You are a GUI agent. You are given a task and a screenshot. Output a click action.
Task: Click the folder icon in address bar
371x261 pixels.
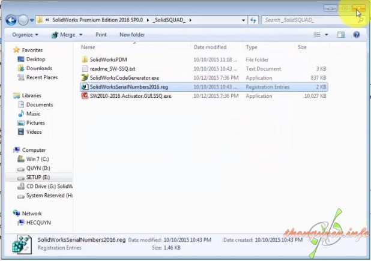click(x=40, y=20)
